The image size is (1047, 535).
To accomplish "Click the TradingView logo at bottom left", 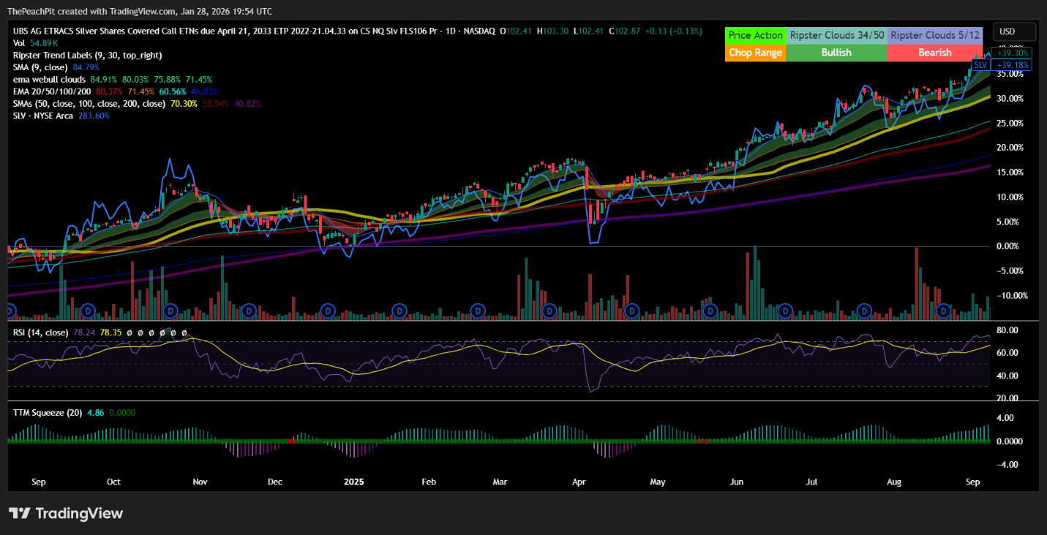I will (x=66, y=513).
